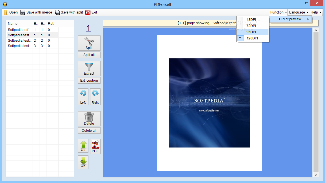The height and width of the screenshot is (183, 325).
Task: Click the red Exit power icon
Action: click(88, 12)
